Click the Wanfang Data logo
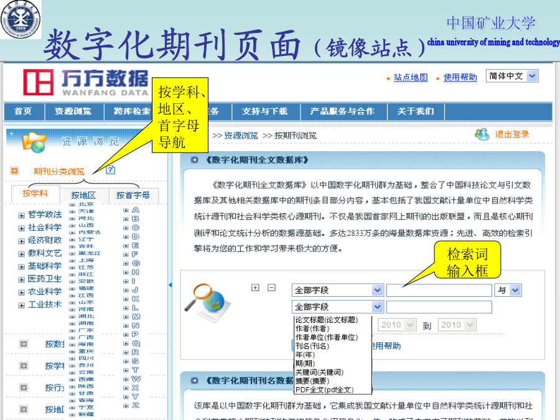Viewport: 560px width, 420px height. (x=86, y=83)
